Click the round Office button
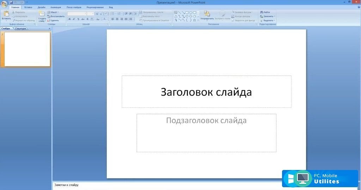Viewport: 361px width, 190px height. (4, 4)
